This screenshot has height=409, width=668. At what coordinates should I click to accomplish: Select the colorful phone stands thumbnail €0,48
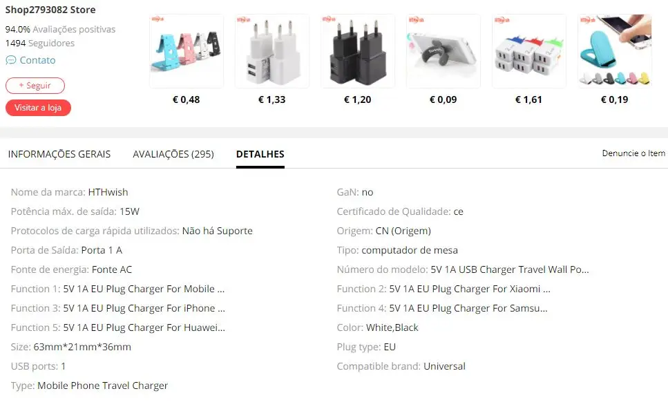(x=187, y=51)
